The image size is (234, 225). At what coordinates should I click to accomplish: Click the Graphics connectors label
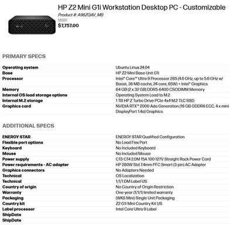click(23, 171)
